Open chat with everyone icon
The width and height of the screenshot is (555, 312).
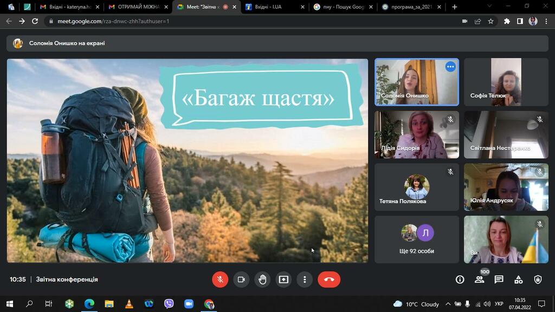[499, 279]
